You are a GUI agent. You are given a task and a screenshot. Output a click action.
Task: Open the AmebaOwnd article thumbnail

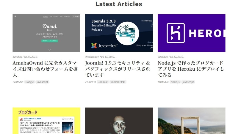tap(46, 33)
